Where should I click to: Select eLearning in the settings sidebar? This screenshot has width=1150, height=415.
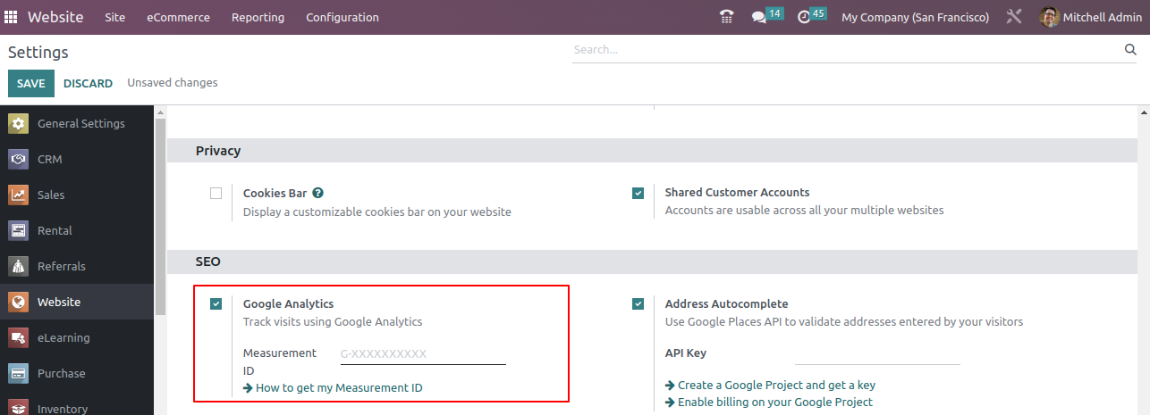click(63, 337)
